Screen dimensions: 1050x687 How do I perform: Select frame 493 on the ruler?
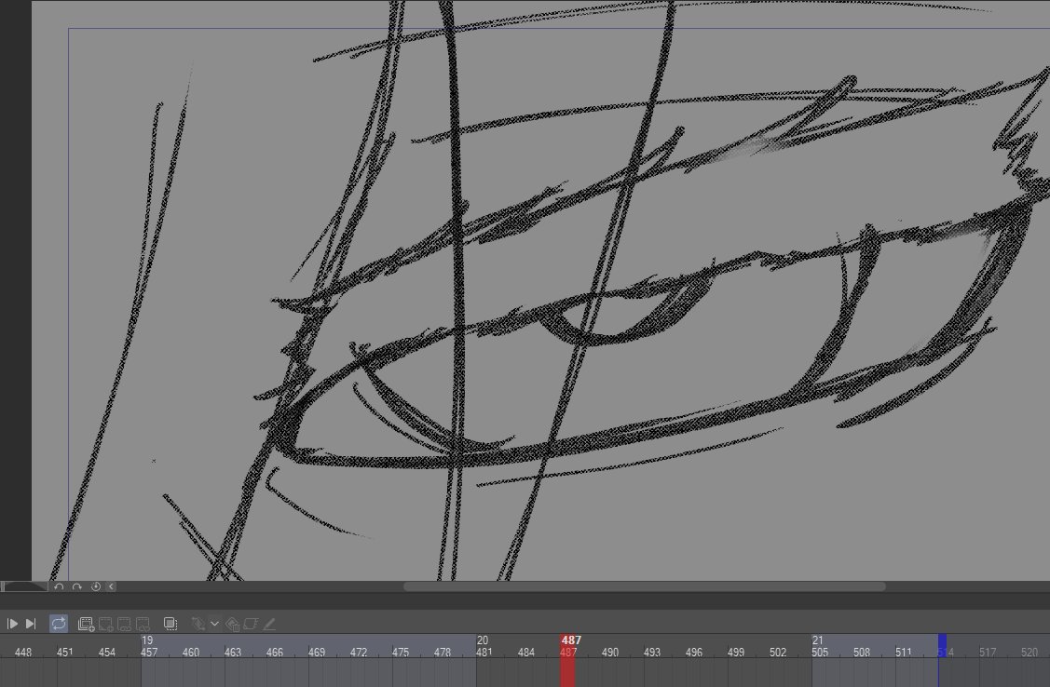click(652, 653)
